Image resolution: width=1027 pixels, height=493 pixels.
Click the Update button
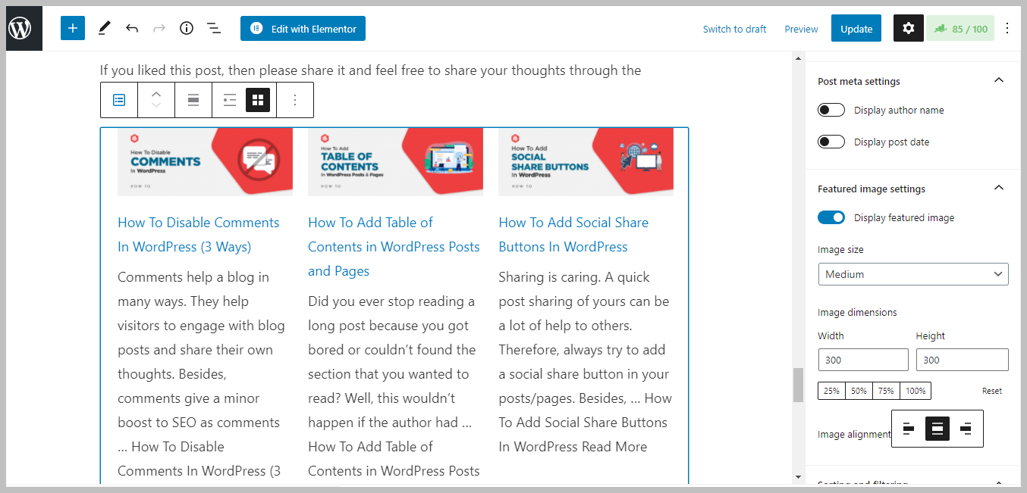point(856,29)
